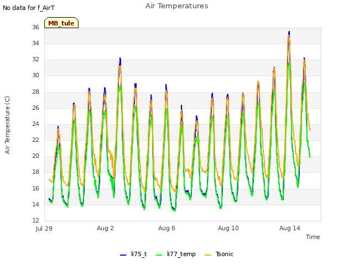This screenshot has width=354, height=265.
Task: Click the 'No data for f_AirT' message
Action: point(29,8)
